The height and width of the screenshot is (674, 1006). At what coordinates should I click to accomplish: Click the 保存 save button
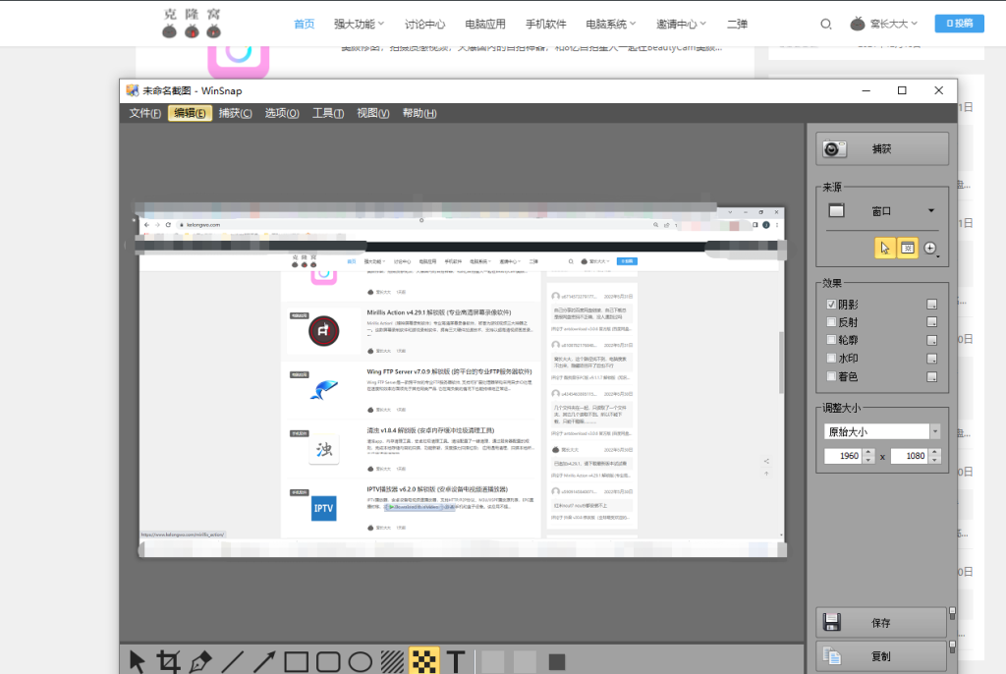coord(881,623)
